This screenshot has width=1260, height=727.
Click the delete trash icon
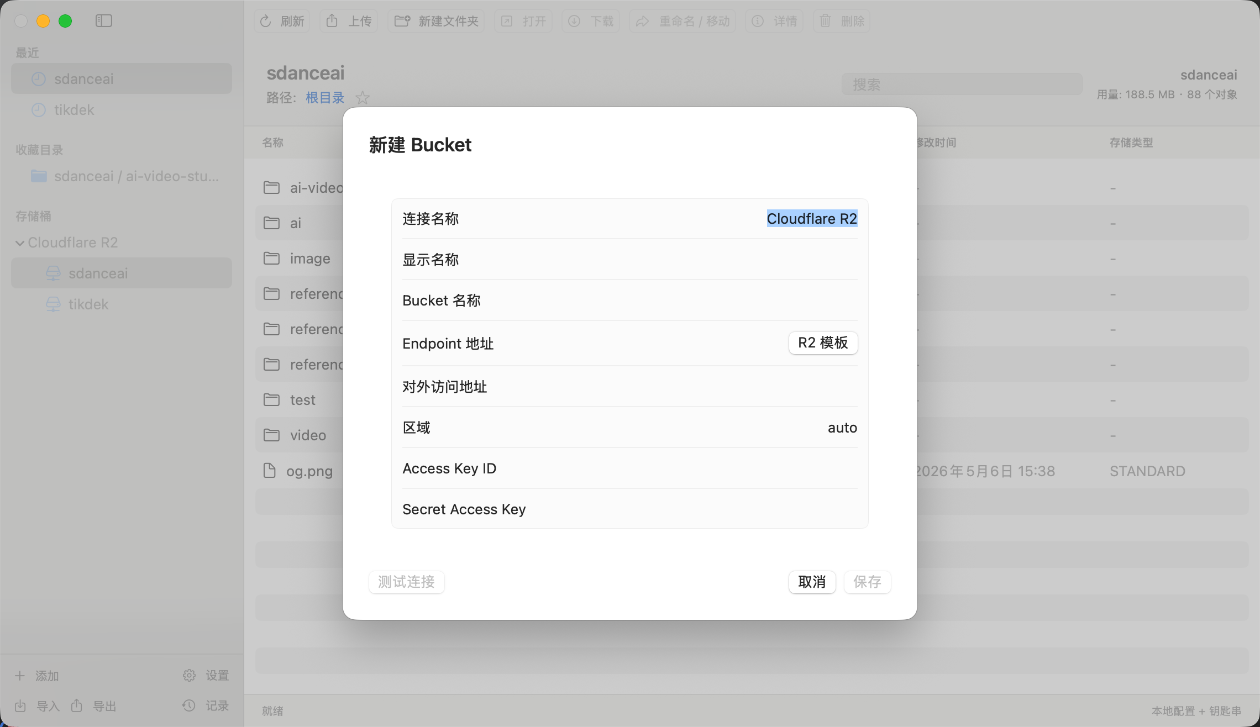click(825, 21)
